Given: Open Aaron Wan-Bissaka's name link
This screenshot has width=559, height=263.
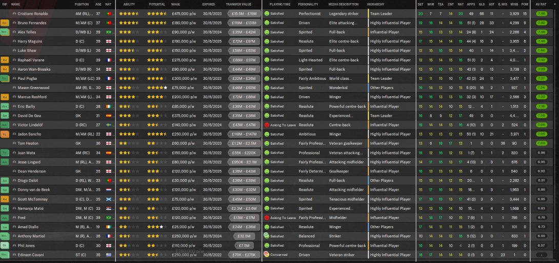Looking at the screenshot, I should click(34, 69).
